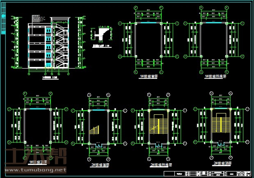Click the 1# stair top floor plan
The width and height of the screenshot is (254, 178).
click(38, 126)
